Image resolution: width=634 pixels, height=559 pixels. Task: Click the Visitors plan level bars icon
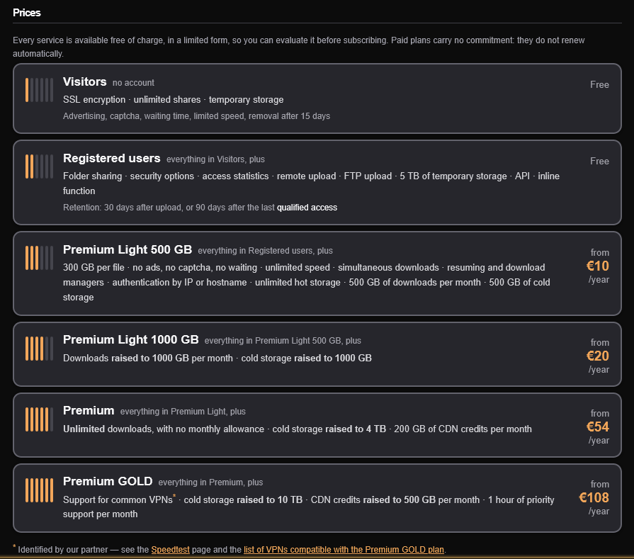point(39,90)
